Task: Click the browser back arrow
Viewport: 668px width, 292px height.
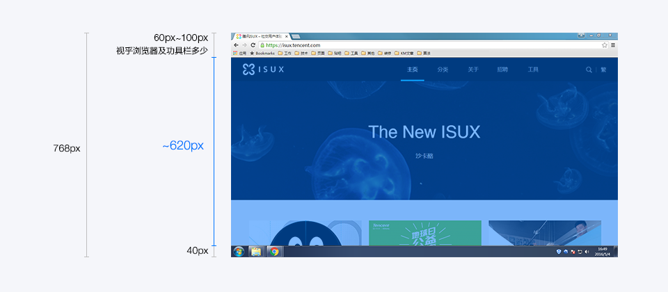Action: (x=236, y=45)
